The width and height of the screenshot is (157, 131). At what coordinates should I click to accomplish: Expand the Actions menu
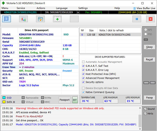point(41,8)
